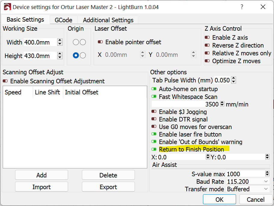This screenshot has height=206, width=274.
Task: Click the 3500 mm/min speed spinner
Action: 222,104
